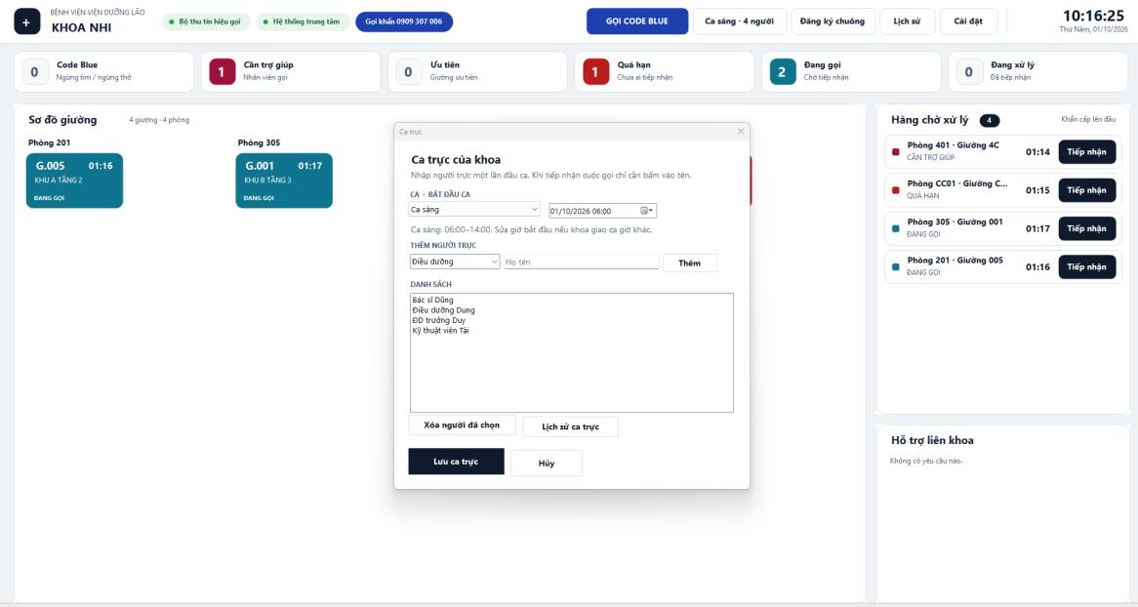Click the Khẩn cấp lên đầu label
The height and width of the screenshot is (607, 1138).
pyautogui.click(x=1088, y=119)
